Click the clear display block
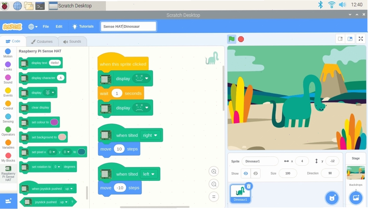The image size is (368, 209). point(35,108)
